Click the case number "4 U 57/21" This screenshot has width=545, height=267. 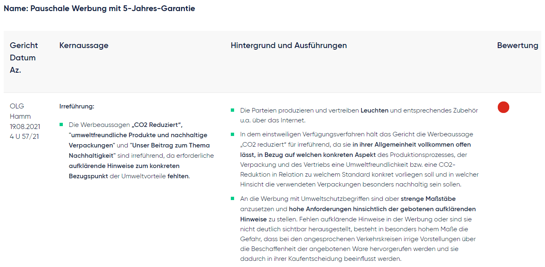pos(24,136)
